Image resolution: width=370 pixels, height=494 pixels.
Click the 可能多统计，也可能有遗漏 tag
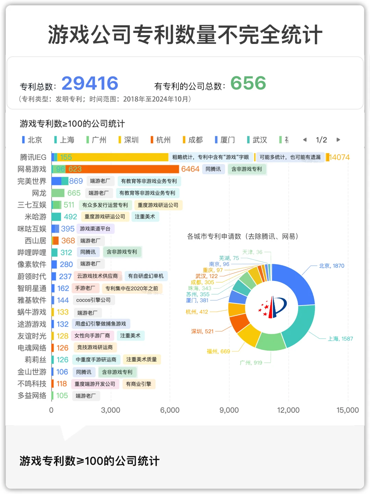(x=290, y=157)
